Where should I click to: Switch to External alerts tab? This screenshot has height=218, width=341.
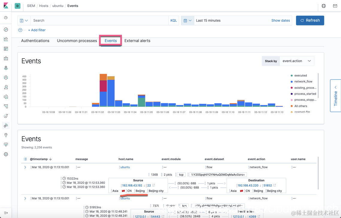137,41
